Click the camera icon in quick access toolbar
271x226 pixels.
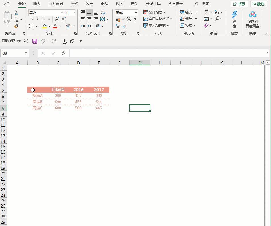point(73,41)
